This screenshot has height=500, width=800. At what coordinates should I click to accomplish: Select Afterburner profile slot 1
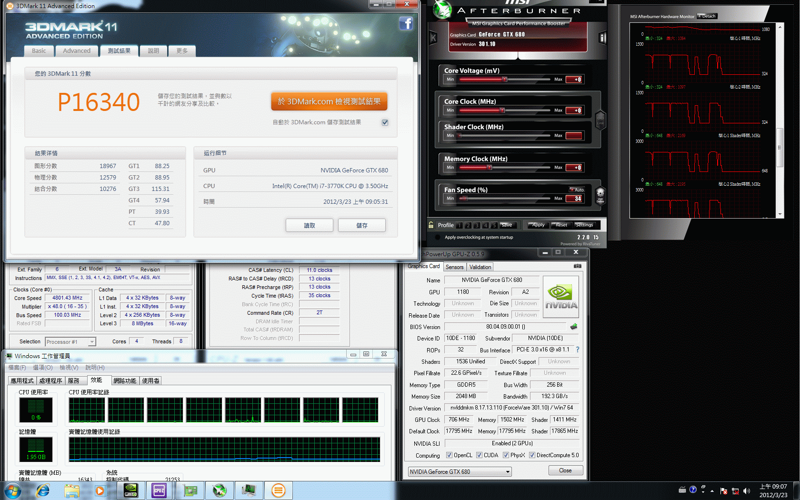click(x=460, y=225)
